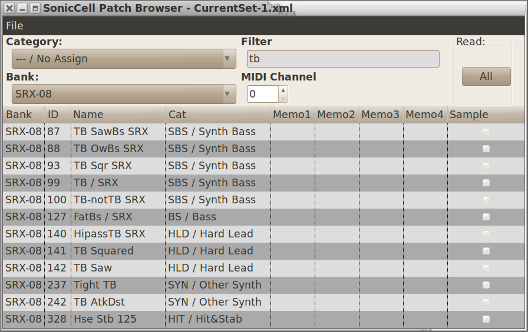The height and width of the screenshot is (332, 528).
Task: Click the All read button
Action: (x=486, y=76)
